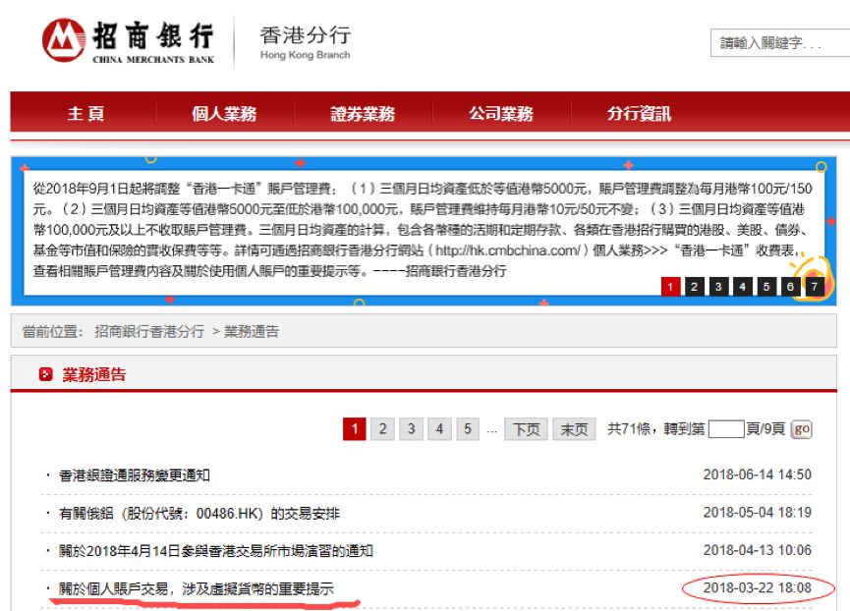Click the date 2018-06-14 14:50
Screen dimensions: 850x611
(x=758, y=474)
